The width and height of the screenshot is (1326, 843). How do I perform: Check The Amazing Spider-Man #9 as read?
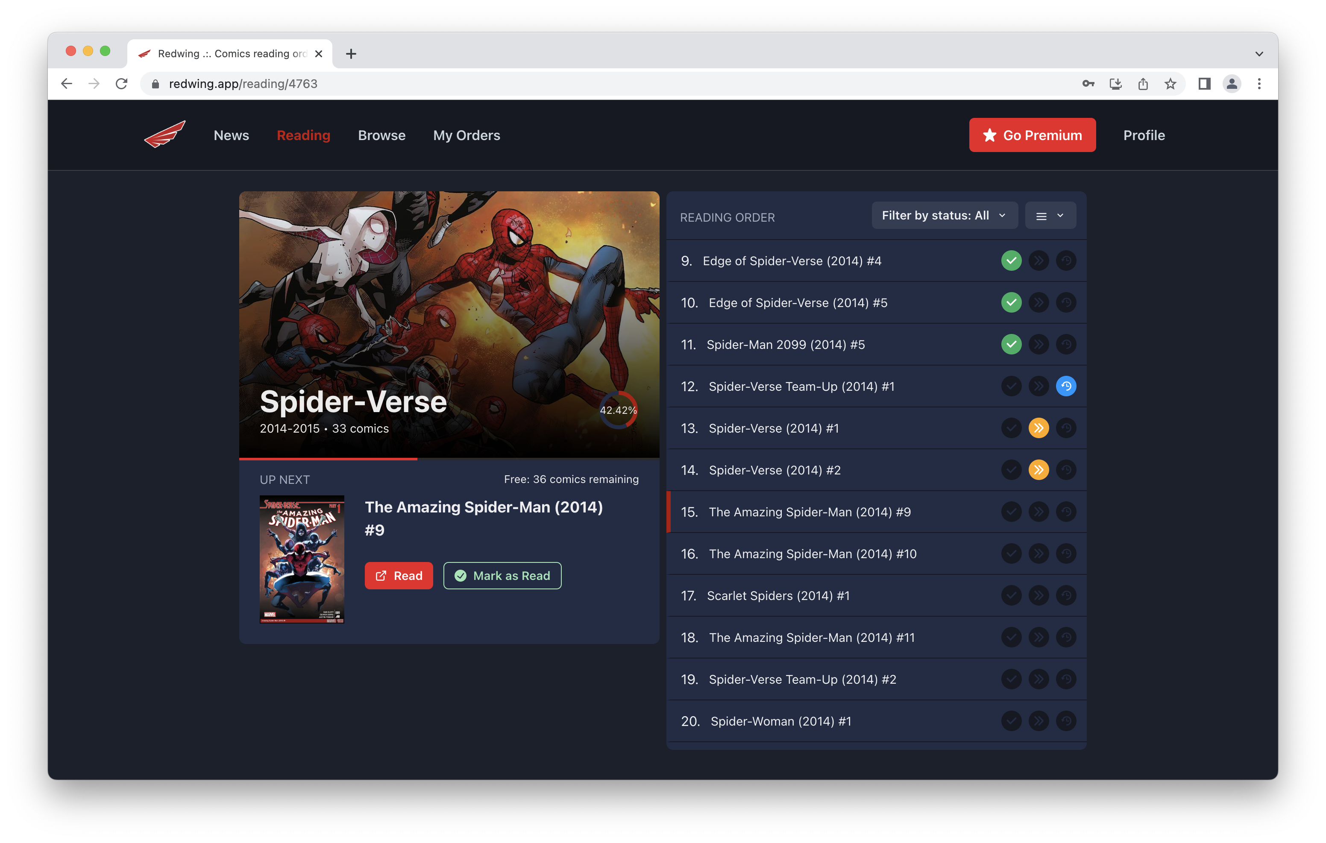click(x=1011, y=512)
